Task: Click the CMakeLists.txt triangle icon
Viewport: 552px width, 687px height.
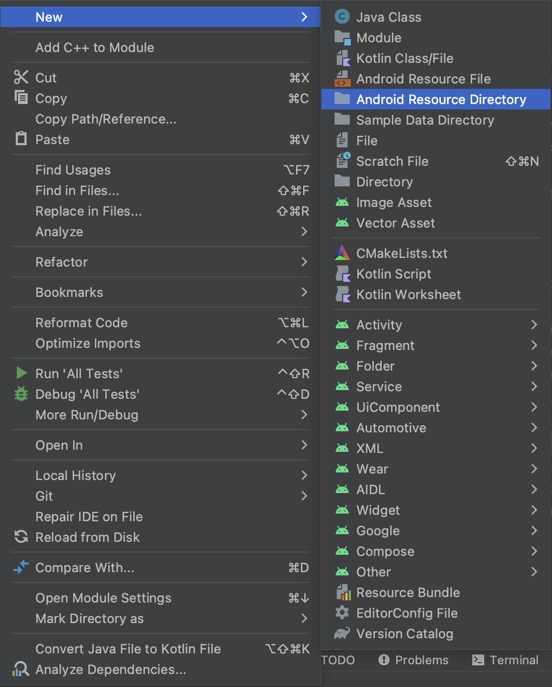Action: click(342, 252)
